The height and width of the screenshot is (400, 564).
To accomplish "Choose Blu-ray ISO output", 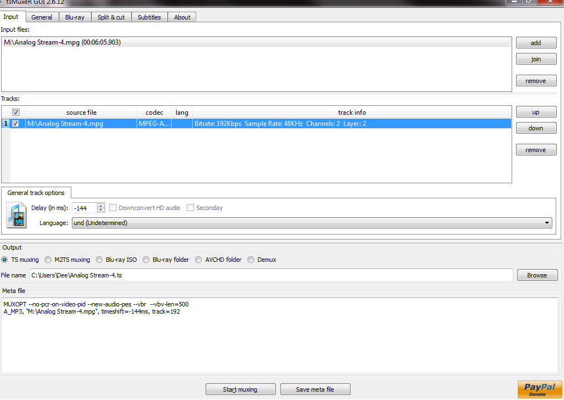I will click(x=99, y=260).
